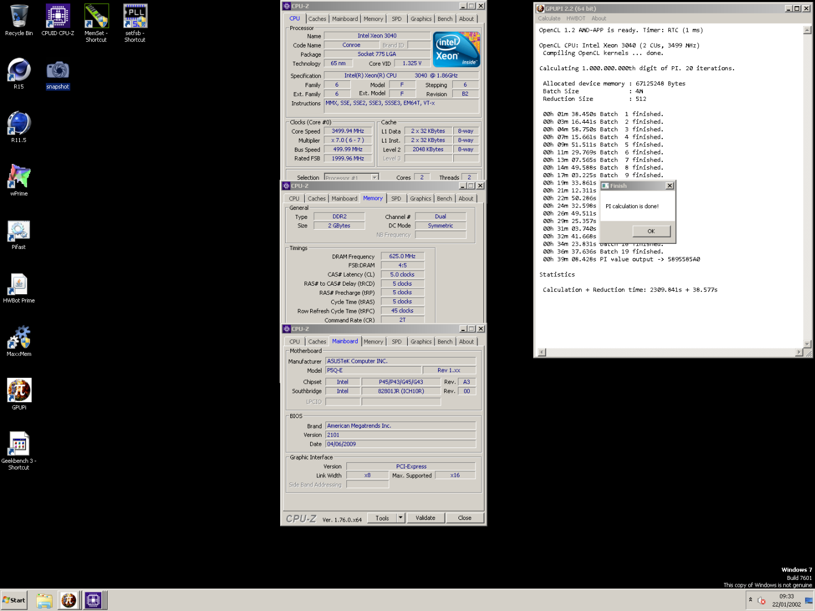Switch to CPU-Z via taskbar icon

click(93, 600)
